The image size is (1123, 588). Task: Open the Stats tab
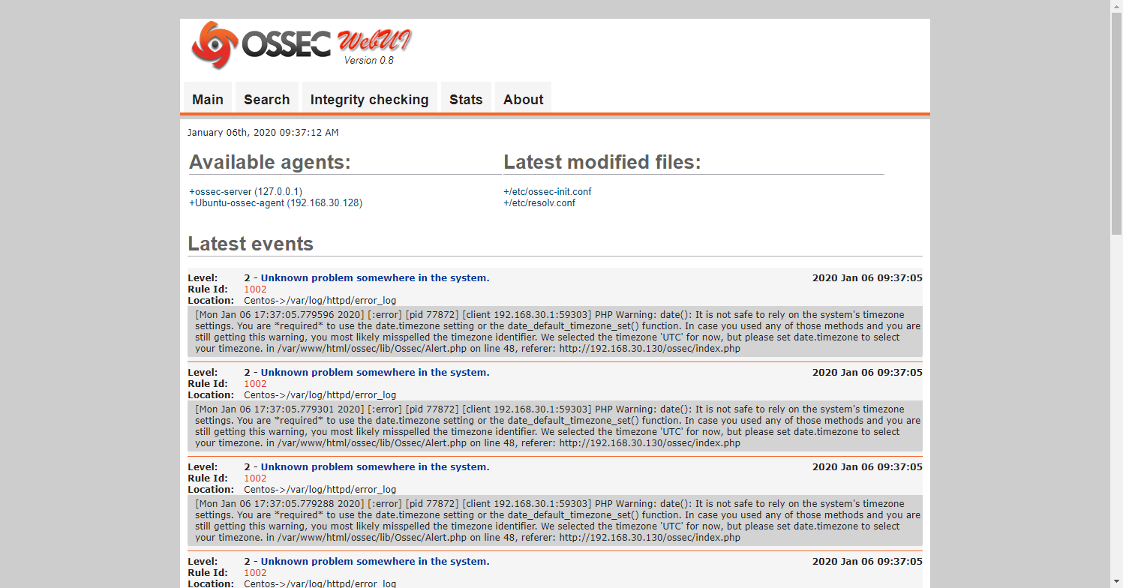coord(466,99)
